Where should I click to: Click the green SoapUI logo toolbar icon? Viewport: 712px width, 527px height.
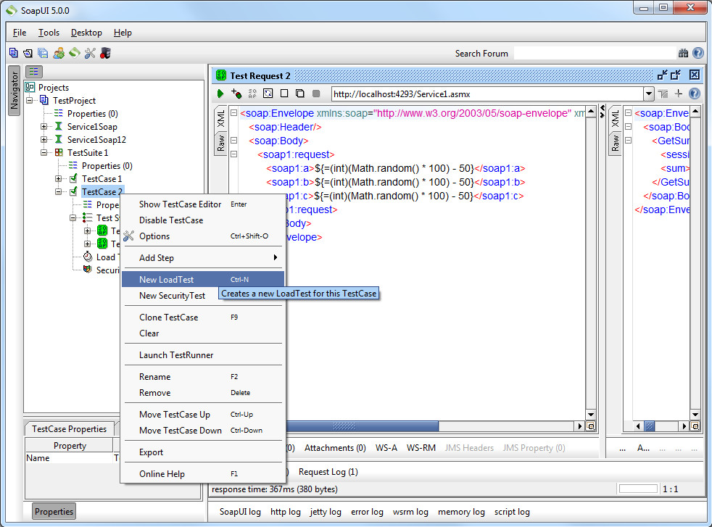click(75, 53)
